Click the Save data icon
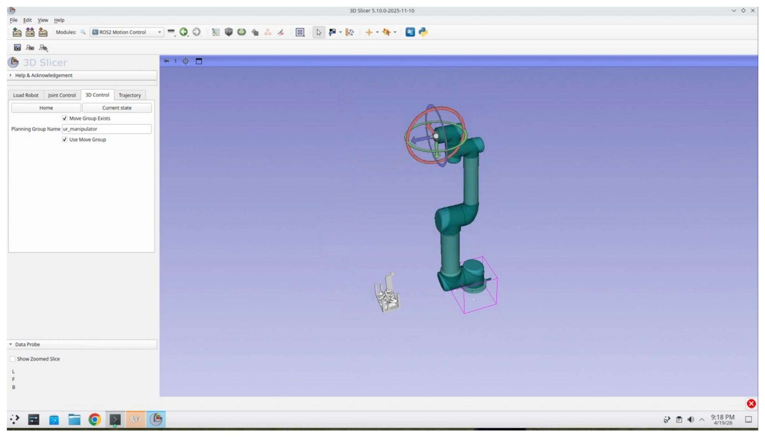 tap(42, 32)
